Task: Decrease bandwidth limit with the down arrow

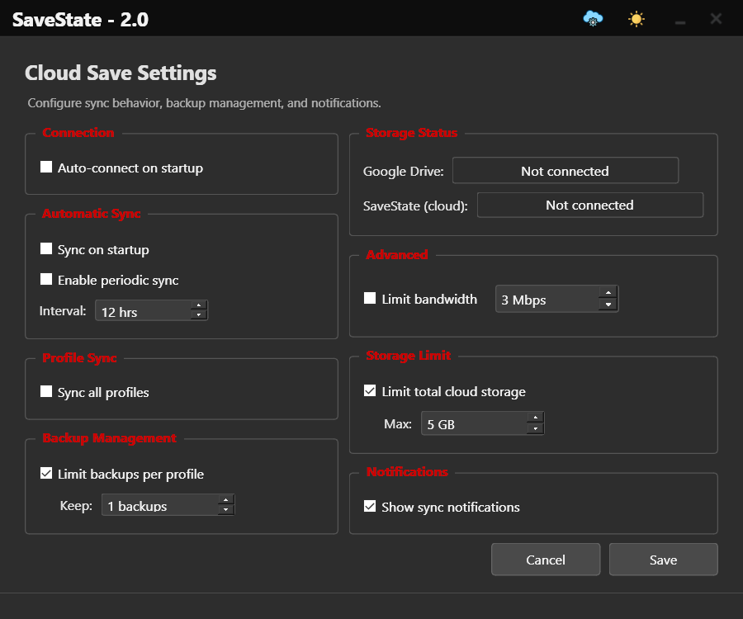Action: tap(608, 305)
